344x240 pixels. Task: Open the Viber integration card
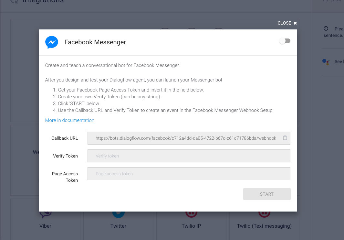[x=46, y=220]
